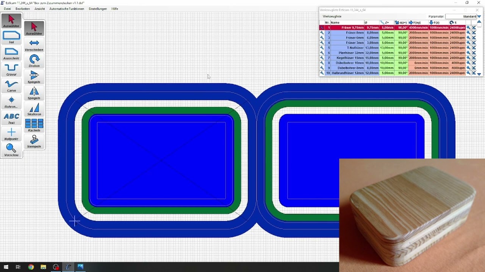Screen dimensions: 485x272
Task: Click magnifier icon in Fräser 6mm row
Action: coord(468,38)
